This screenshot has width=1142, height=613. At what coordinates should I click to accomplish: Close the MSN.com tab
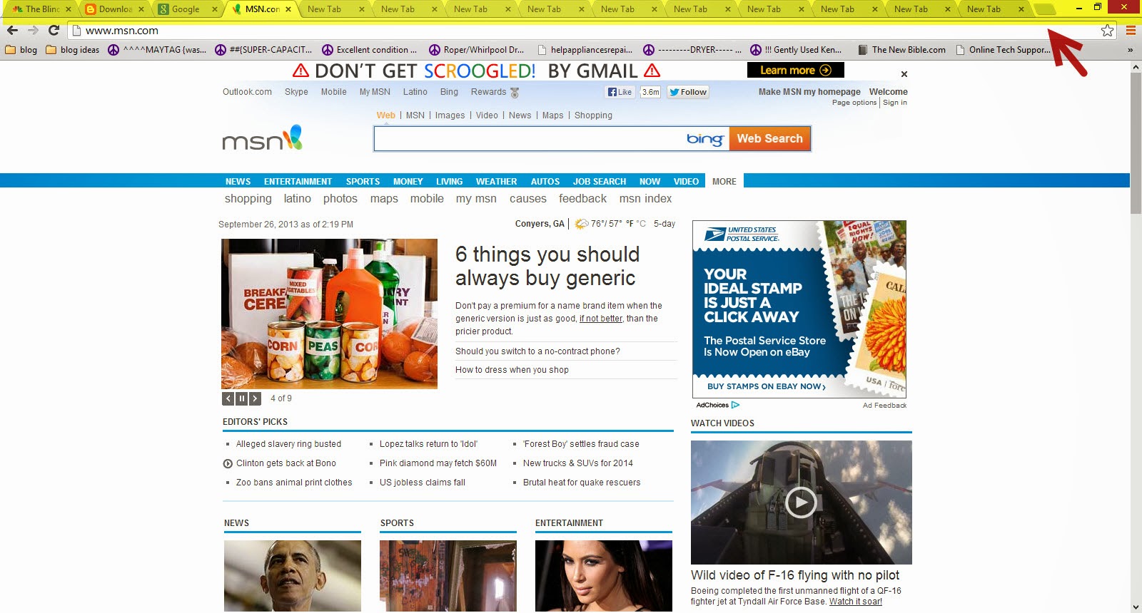(x=288, y=9)
